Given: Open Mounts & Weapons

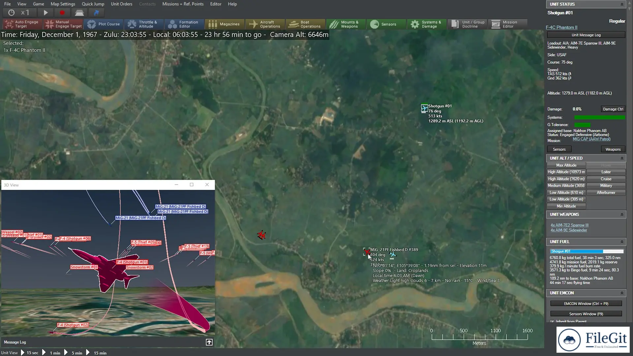Looking at the screenshot, I should point(347,24).
